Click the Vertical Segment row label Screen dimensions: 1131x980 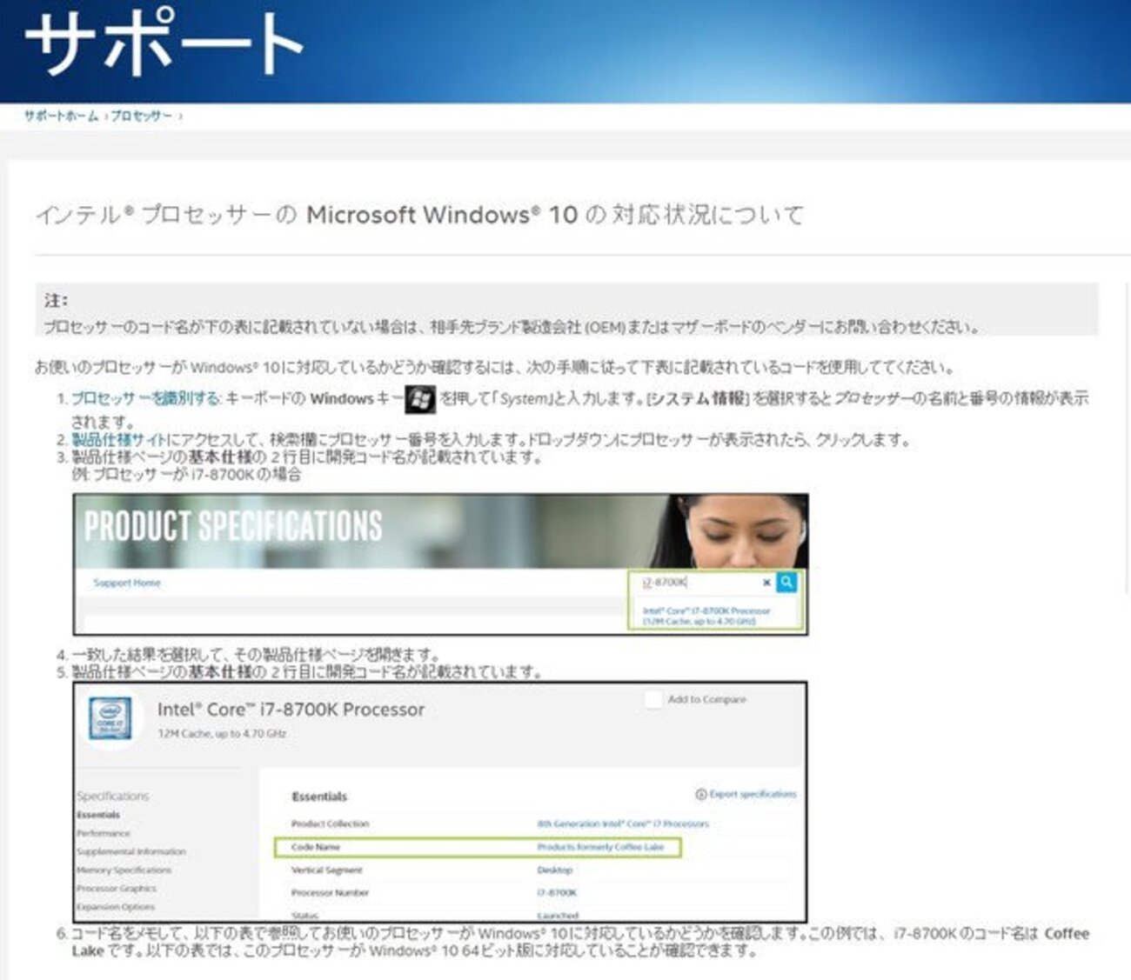(x=326, y=870)
